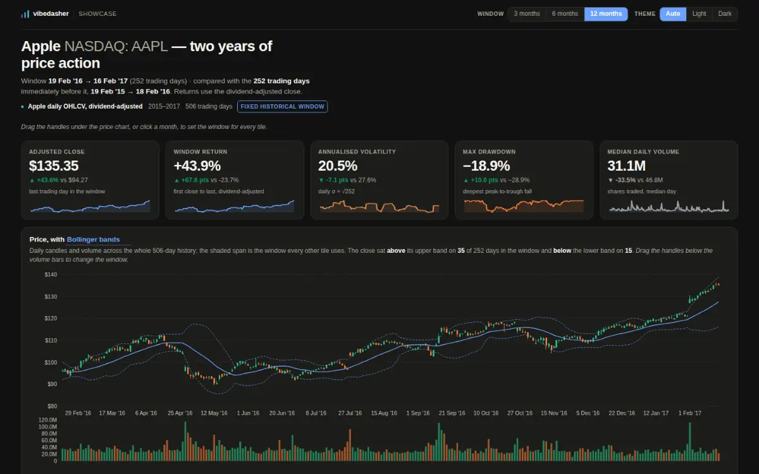Click the 27 Oct '16 axis date

[520, 413]
